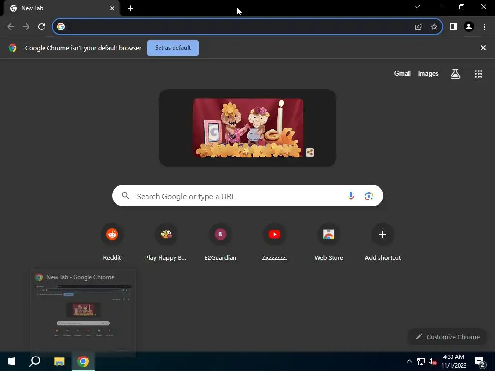Share this page via share icon
This screenshot has width=495, height=371.
point(419,27)
